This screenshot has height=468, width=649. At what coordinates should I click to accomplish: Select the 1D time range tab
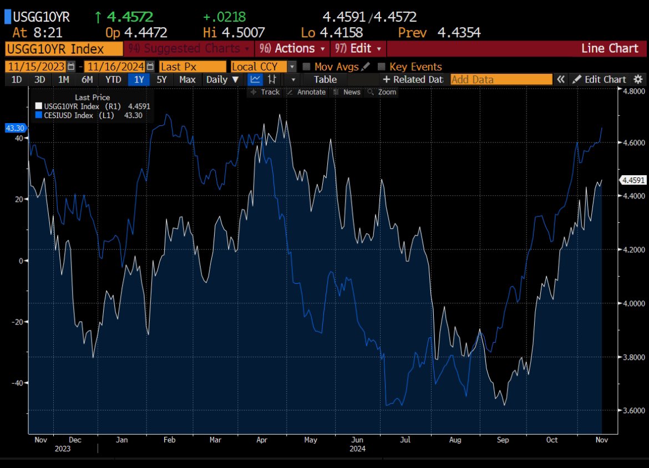coord(17,79)
